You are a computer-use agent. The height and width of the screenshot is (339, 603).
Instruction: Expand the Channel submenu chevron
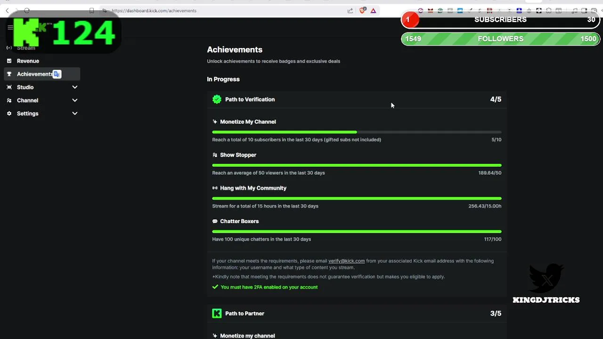click(x=74, y=100)
